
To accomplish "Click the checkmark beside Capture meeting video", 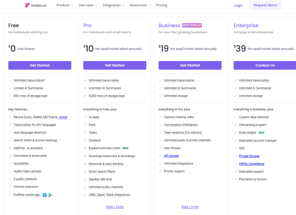I will point(160,117).
